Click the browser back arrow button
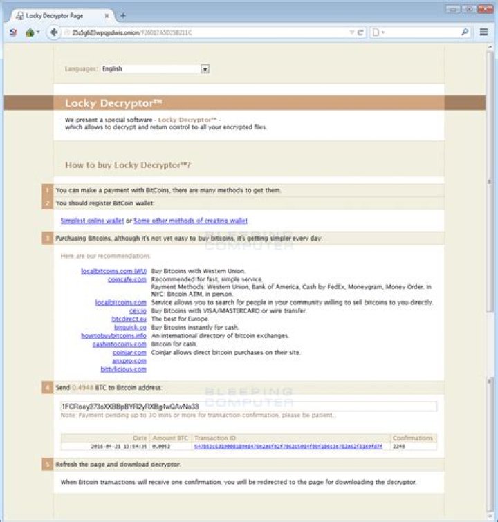The width and height of the screenshot is (498, 522). (x=54, y=32)
